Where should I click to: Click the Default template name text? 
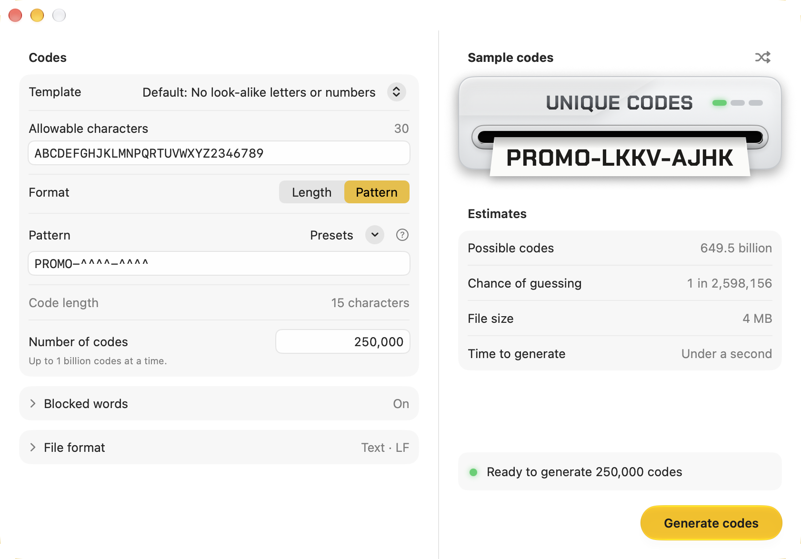tap(259, 92)
